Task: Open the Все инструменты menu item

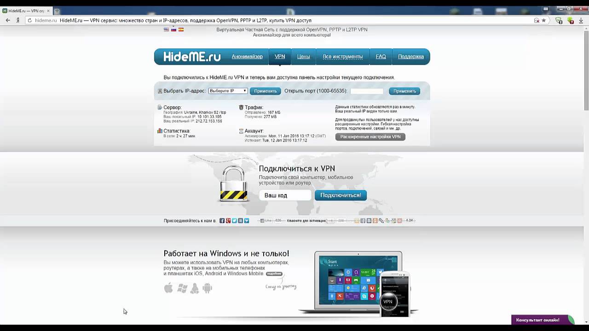Action: [343, 57]
